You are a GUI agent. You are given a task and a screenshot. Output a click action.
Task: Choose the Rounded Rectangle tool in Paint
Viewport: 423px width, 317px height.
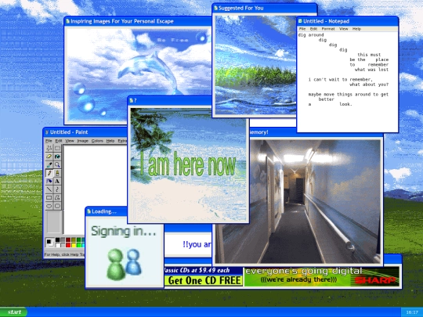(x=57, y=206)
